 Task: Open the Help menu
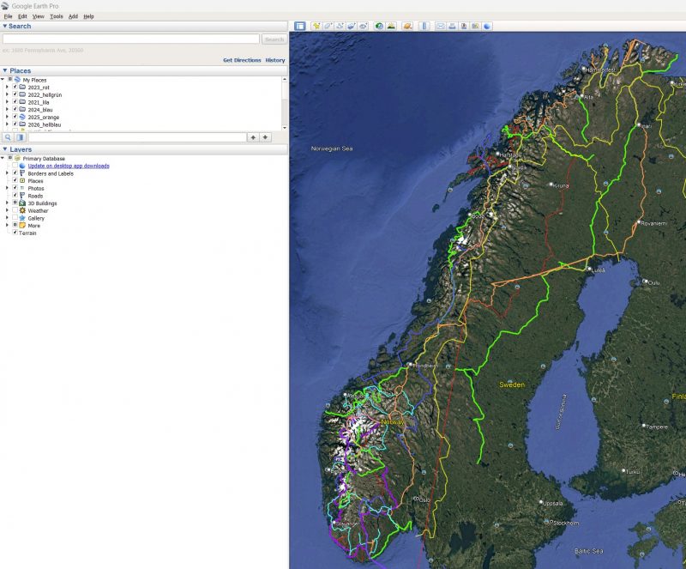89,16
